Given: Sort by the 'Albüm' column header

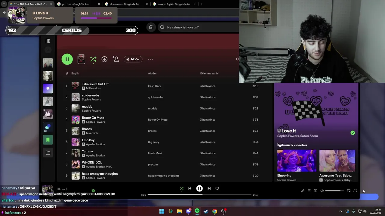Looking at the screenshot, I should point(152,73).
